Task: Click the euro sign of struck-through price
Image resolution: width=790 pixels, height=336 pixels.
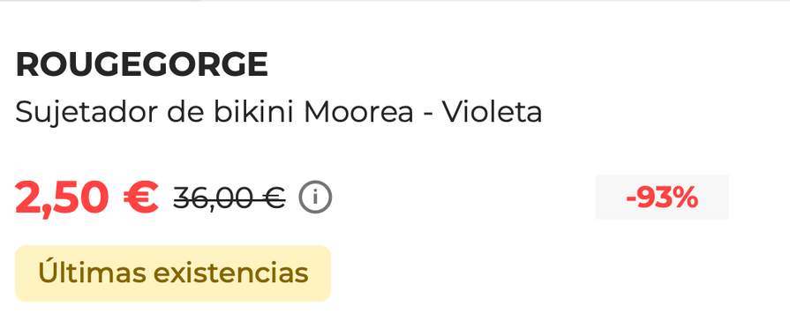Action: [275, 198]
